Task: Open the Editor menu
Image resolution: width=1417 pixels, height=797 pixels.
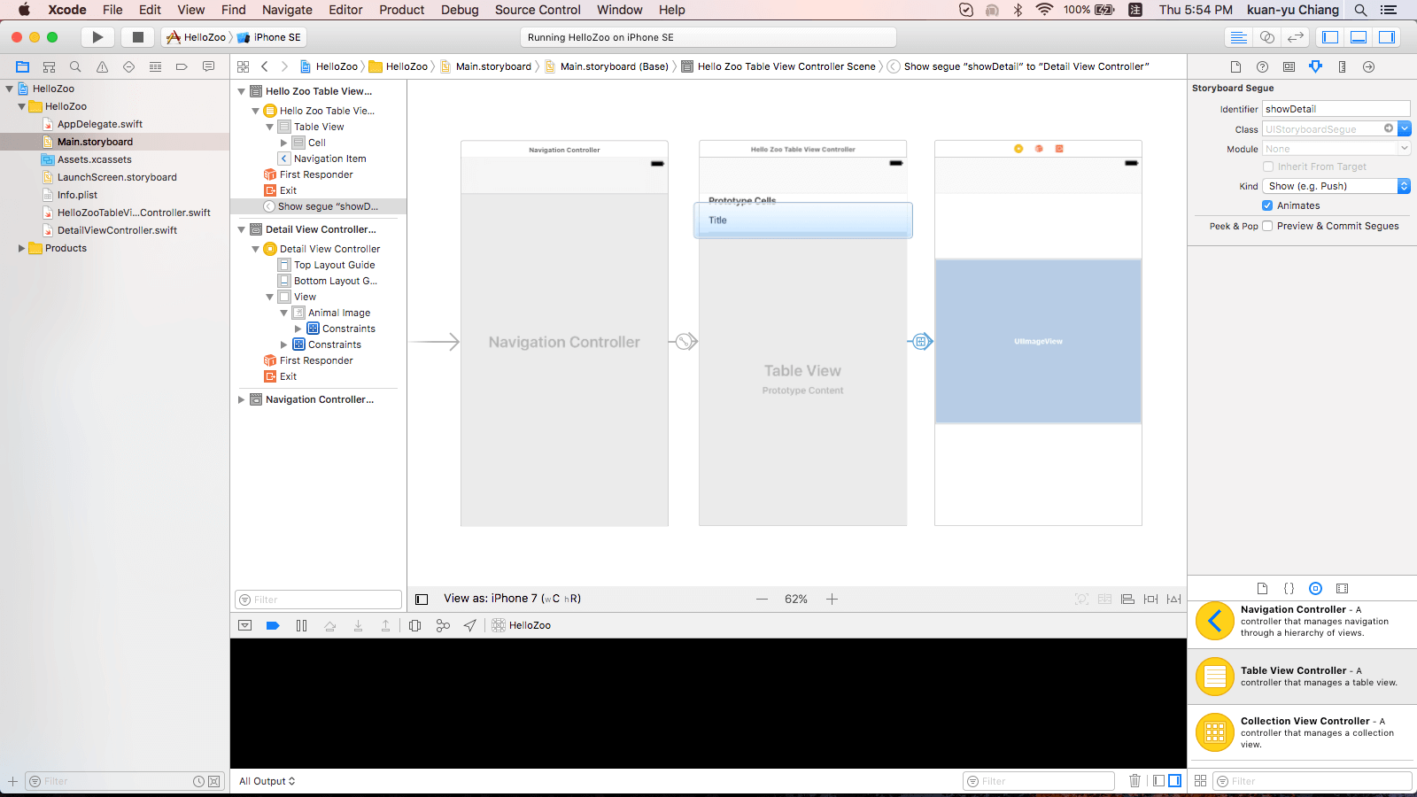Action: click(x=345, y=10)
